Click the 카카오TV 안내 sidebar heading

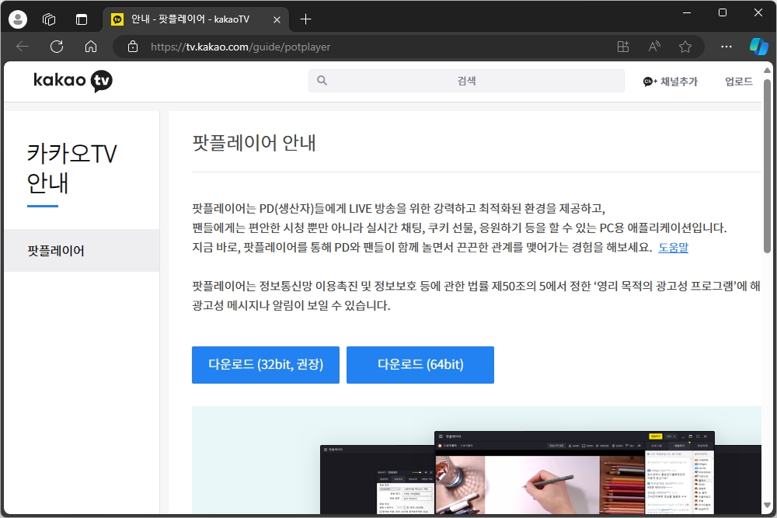pyautogui.click(x=71, y=169)
